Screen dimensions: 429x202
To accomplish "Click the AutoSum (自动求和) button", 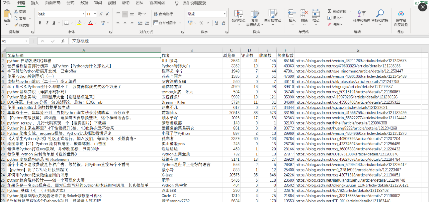I will click(337, 11).
